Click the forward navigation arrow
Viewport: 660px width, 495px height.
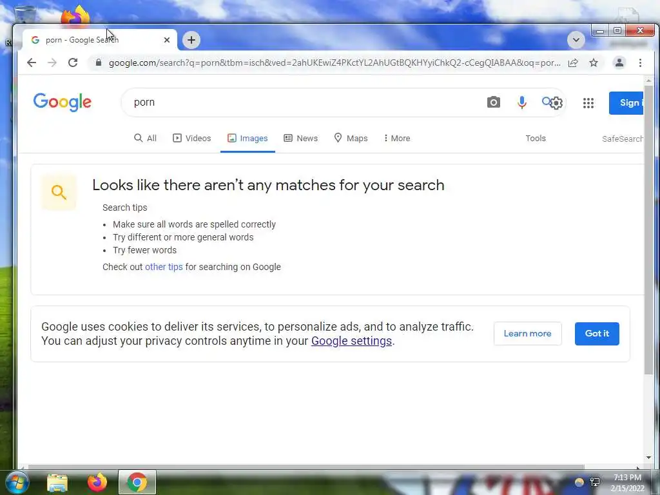click(x=52, y=63)
